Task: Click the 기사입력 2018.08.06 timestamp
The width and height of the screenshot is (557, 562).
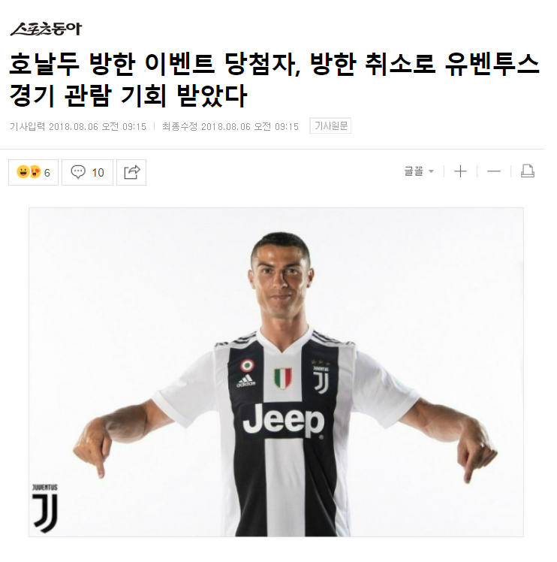Action: pyautogui.click(x=78, y=126)
